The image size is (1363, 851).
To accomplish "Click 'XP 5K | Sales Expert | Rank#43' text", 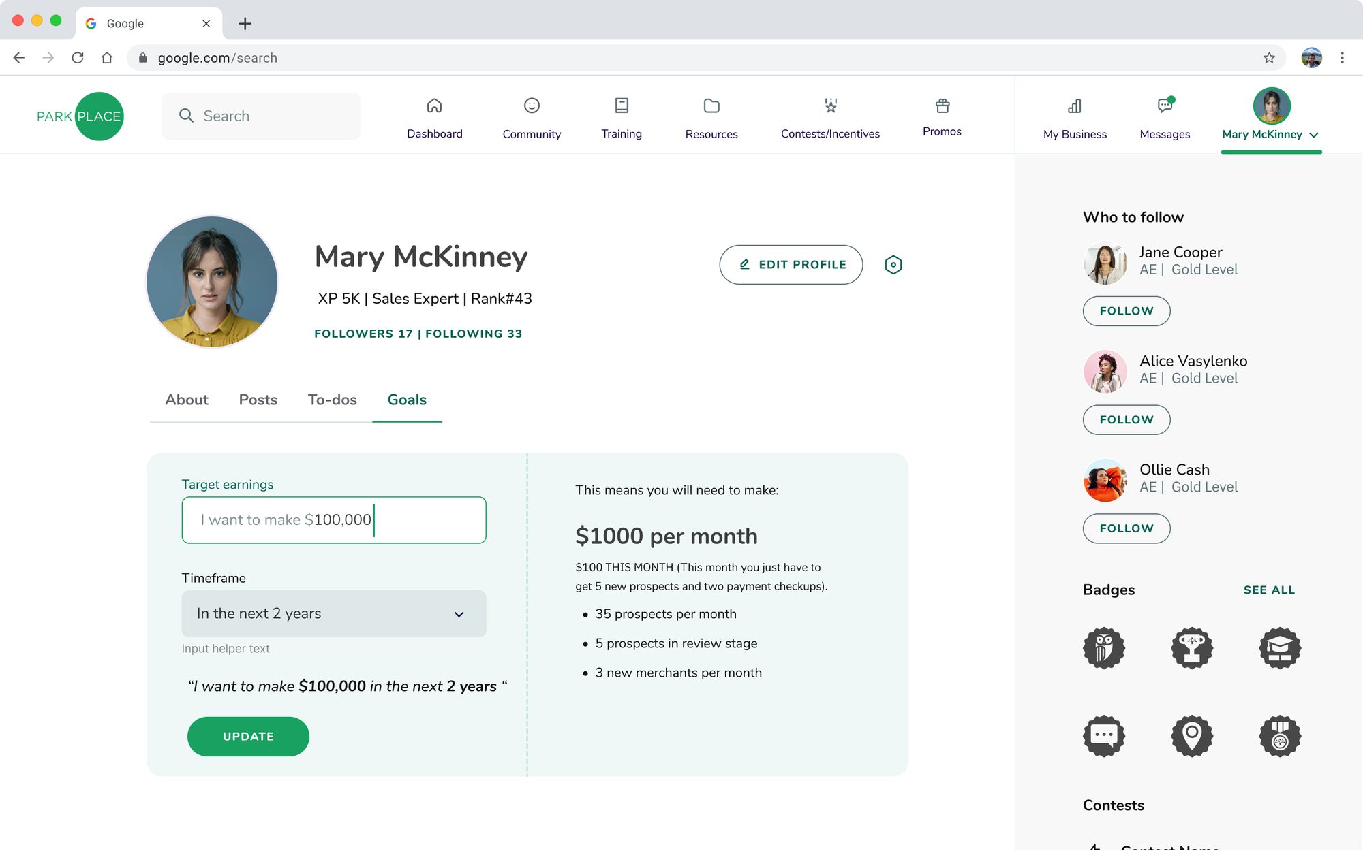I will pos(425,299).
